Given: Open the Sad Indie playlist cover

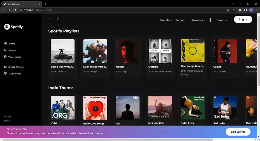Looking at the screenshot, I should (225, 108).
